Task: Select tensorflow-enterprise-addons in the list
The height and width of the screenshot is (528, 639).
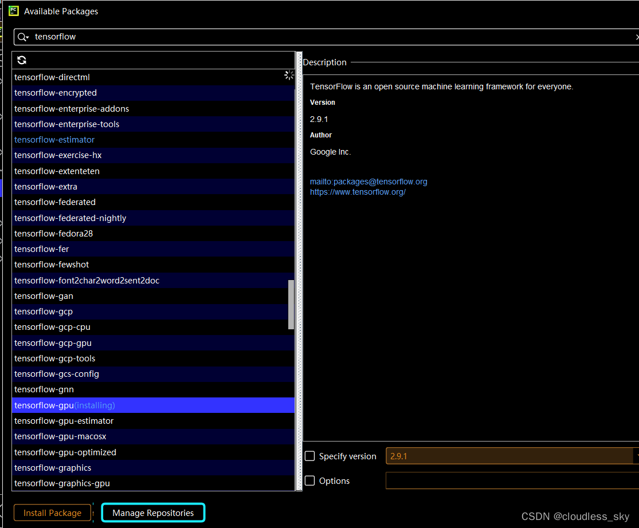Action: (153, 109)
